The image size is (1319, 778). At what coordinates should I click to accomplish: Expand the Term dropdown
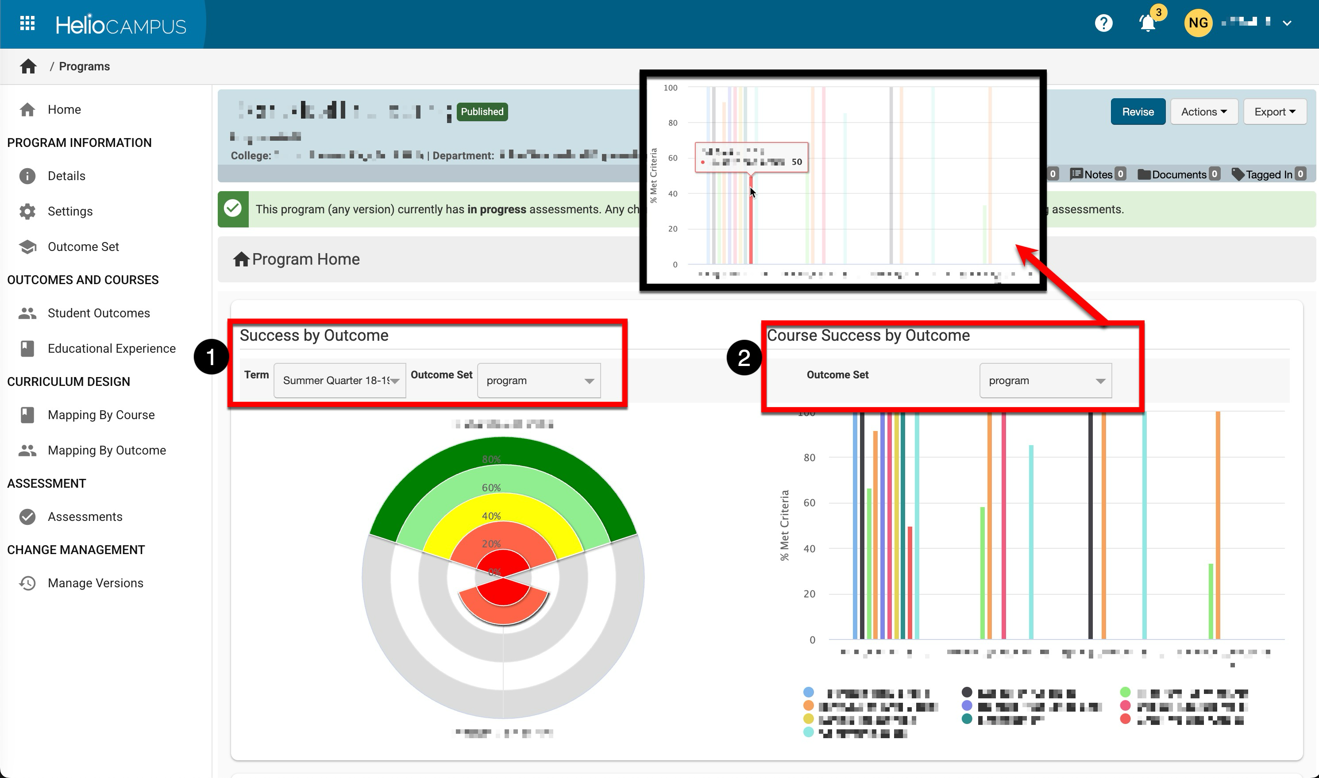point(340,381)
